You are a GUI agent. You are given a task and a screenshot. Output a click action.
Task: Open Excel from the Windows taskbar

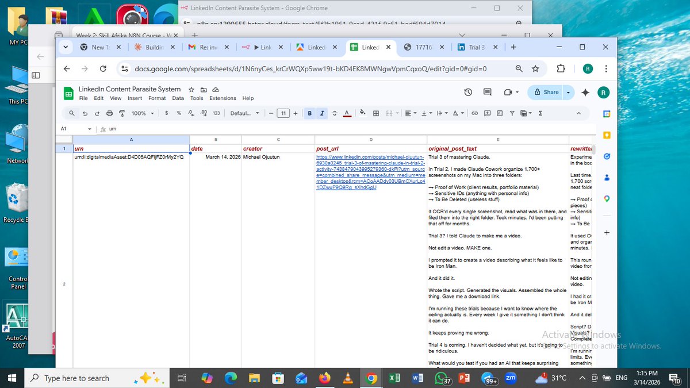coord(394,378)
